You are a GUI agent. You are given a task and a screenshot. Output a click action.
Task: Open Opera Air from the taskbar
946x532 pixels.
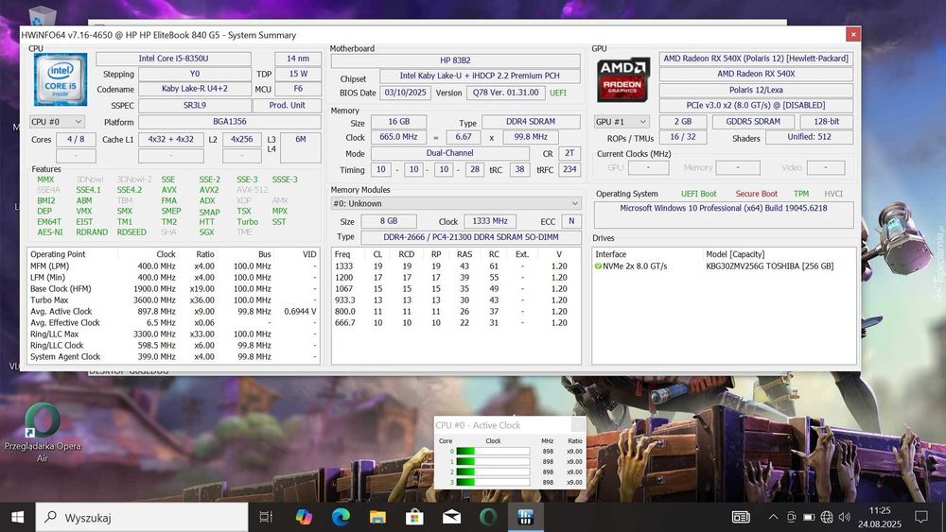tap(488, 517)
